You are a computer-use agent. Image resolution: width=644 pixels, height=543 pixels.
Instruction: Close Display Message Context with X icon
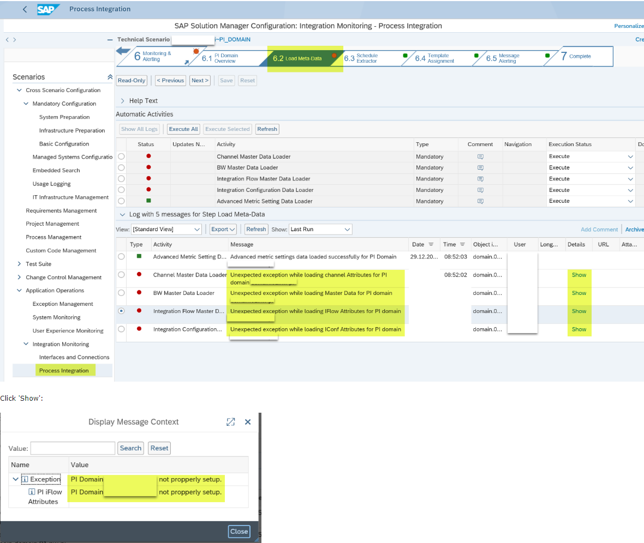pos(248,422)
